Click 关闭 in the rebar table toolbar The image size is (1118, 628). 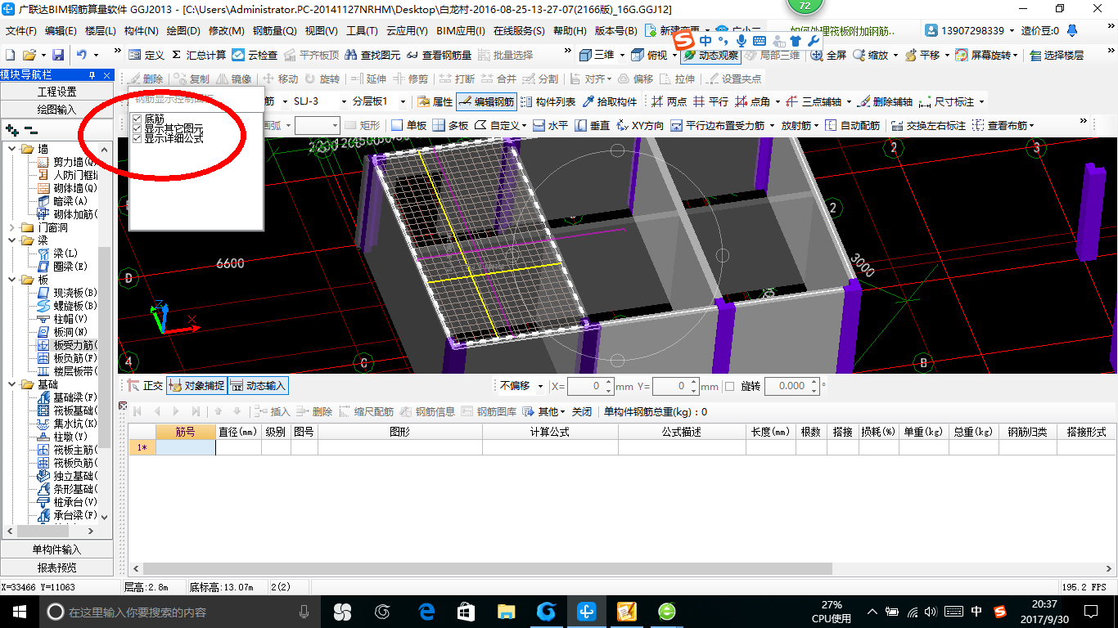582,411
